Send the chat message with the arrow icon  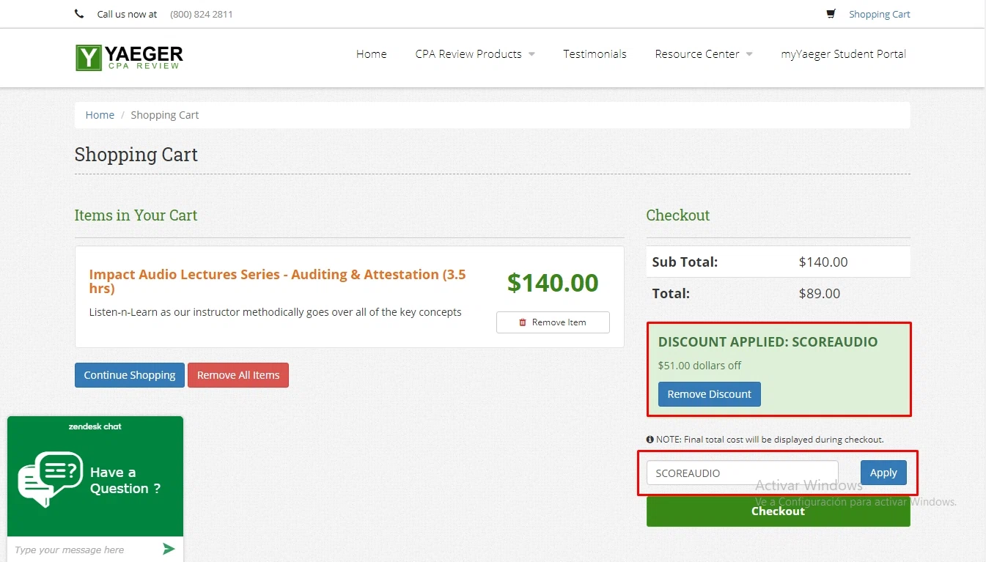coord(169,549)
